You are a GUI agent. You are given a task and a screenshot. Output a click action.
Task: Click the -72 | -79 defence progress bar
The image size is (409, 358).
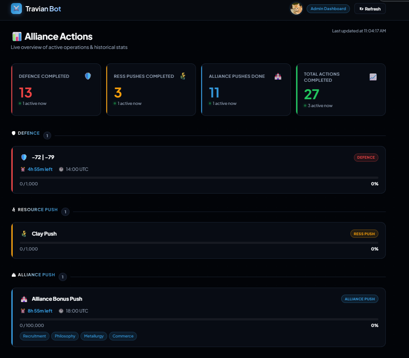[199, 177]
